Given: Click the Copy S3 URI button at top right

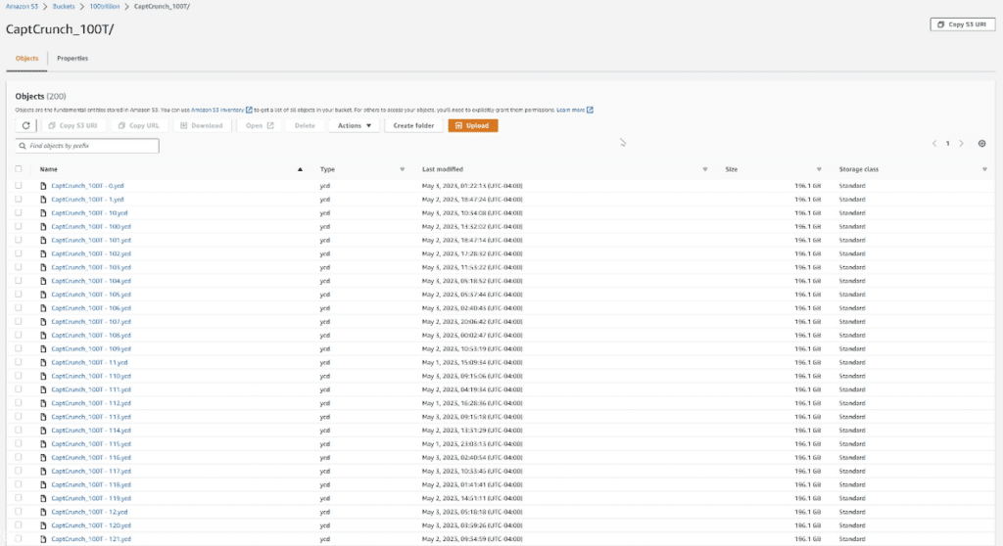Looking at the screenshot, I should [x=962, y=24].
